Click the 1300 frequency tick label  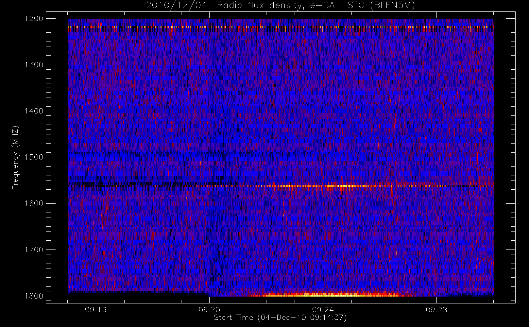pos(34,65)
